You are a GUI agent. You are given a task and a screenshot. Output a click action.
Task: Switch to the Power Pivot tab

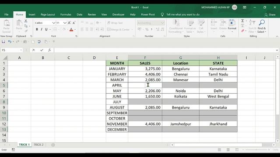[148, 14]
